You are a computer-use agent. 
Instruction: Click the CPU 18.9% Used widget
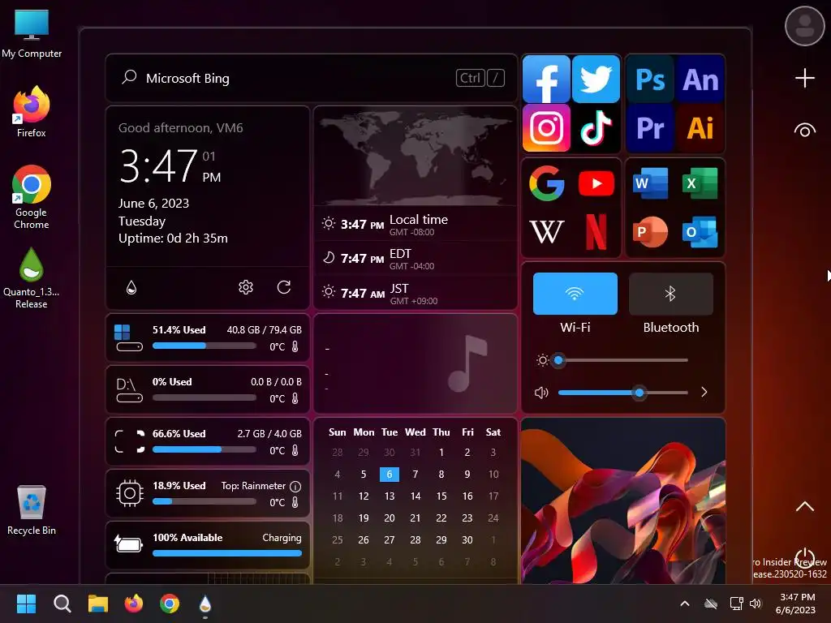click(208, 493)
